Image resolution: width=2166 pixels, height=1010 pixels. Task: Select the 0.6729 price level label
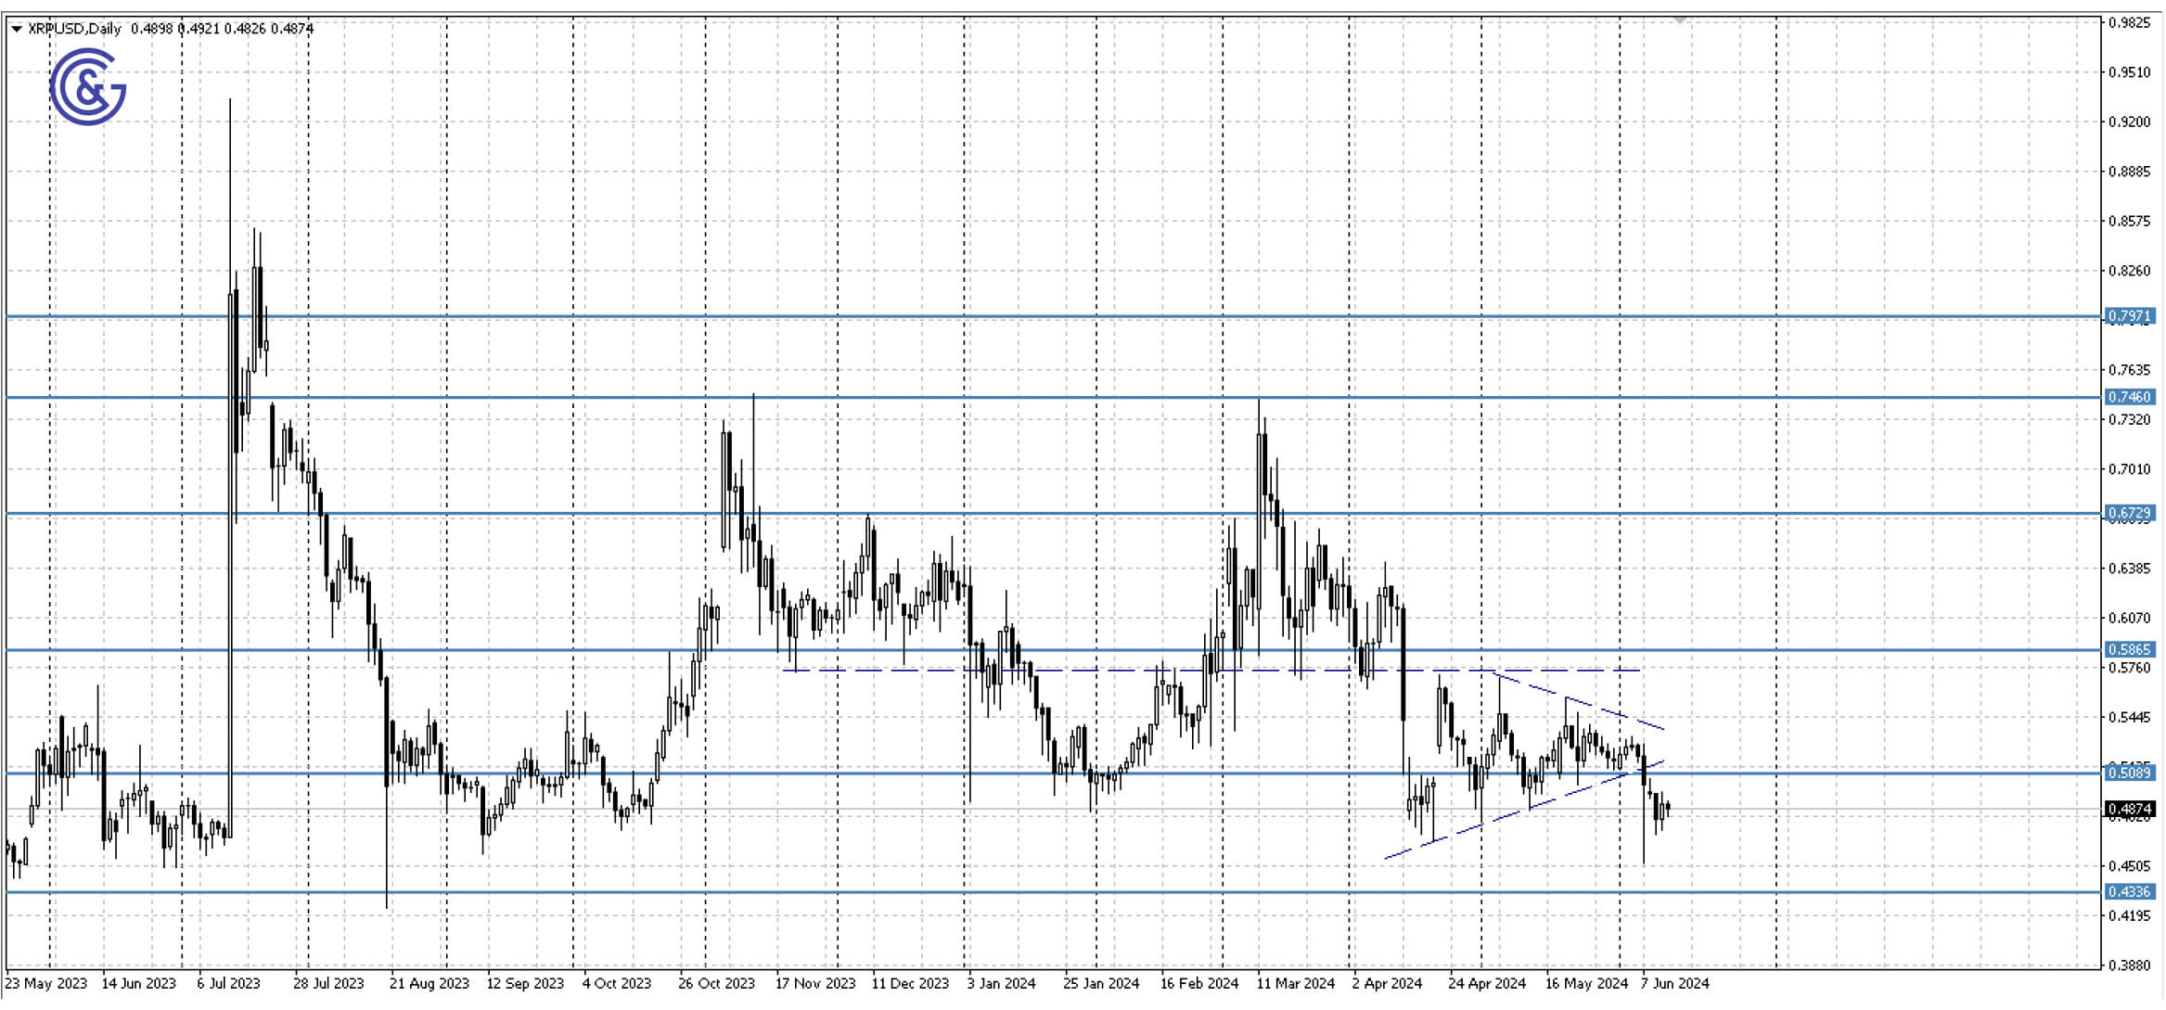pyautogui.click(x=2129, y=513)
